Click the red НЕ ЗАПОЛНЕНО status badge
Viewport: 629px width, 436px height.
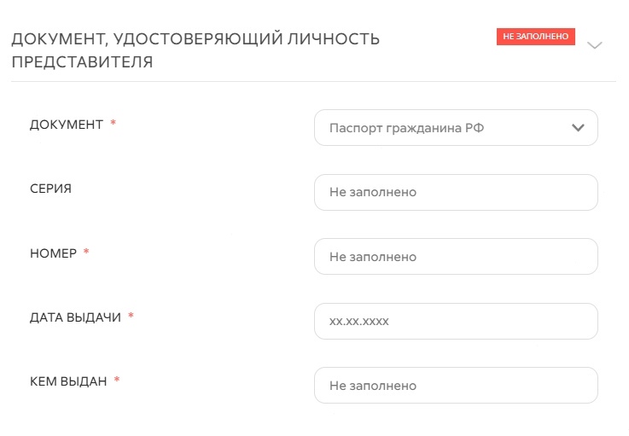pos(536,37)
